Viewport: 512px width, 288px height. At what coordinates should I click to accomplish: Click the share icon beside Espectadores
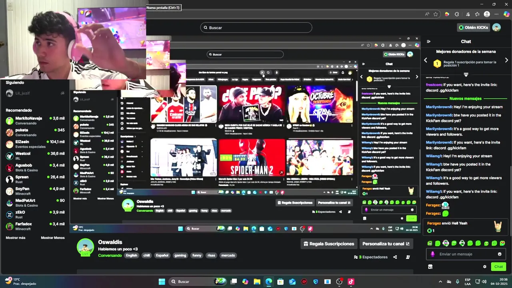click(395, 257)
